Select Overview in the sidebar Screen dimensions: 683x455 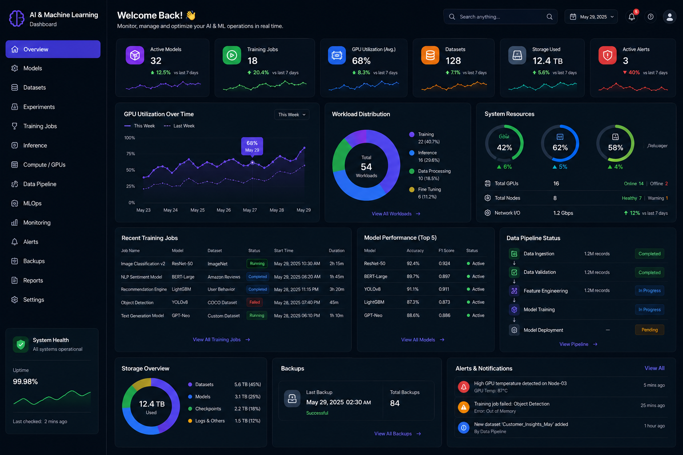53,49
